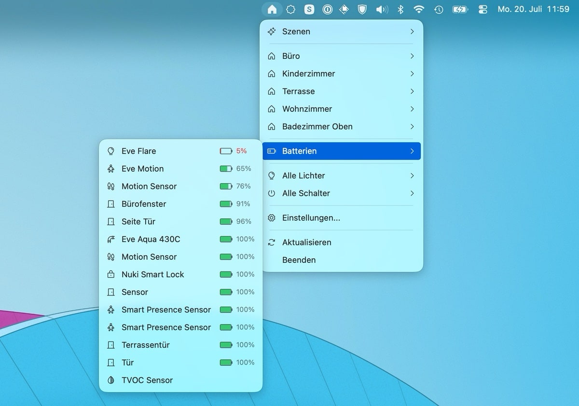Image resolution: width=579 pixels, height=406 pixels.
Task: Select the Terrassentür battery row
Action: click(x=181, y=345)
